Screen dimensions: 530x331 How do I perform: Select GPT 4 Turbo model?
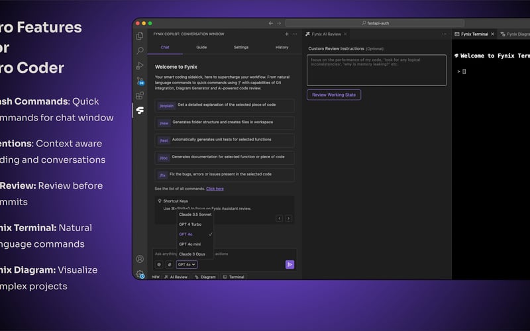pyautogui.click(x=195, y=224)
